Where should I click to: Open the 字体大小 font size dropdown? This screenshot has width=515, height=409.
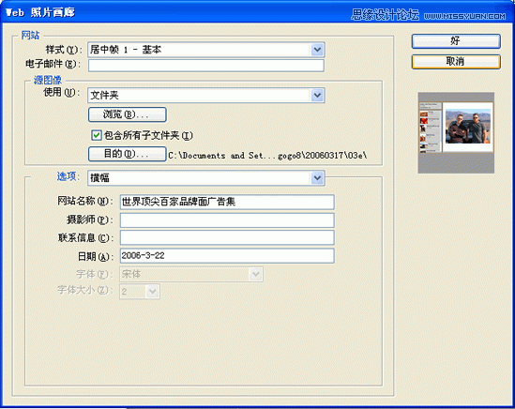140,292
